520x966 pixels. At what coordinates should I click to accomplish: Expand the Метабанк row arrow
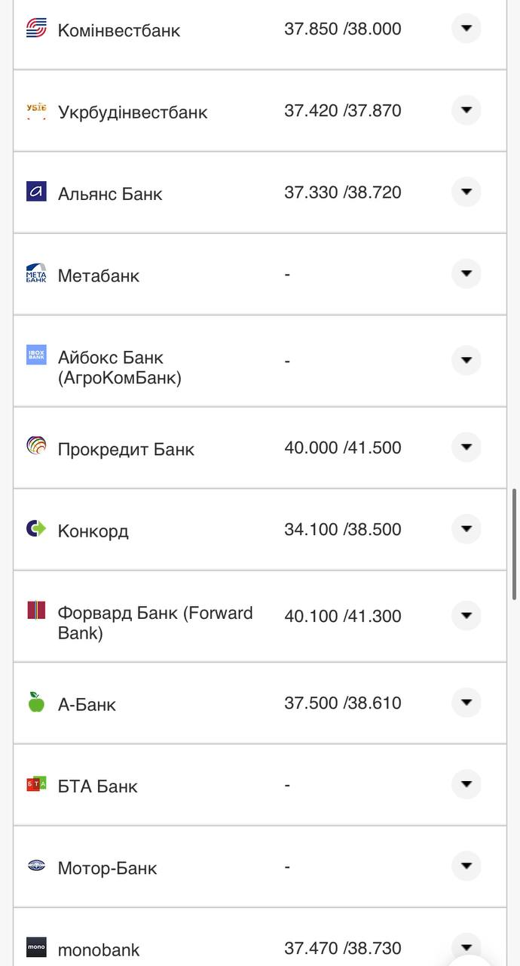pyautogui.click(x=466, y=273)
